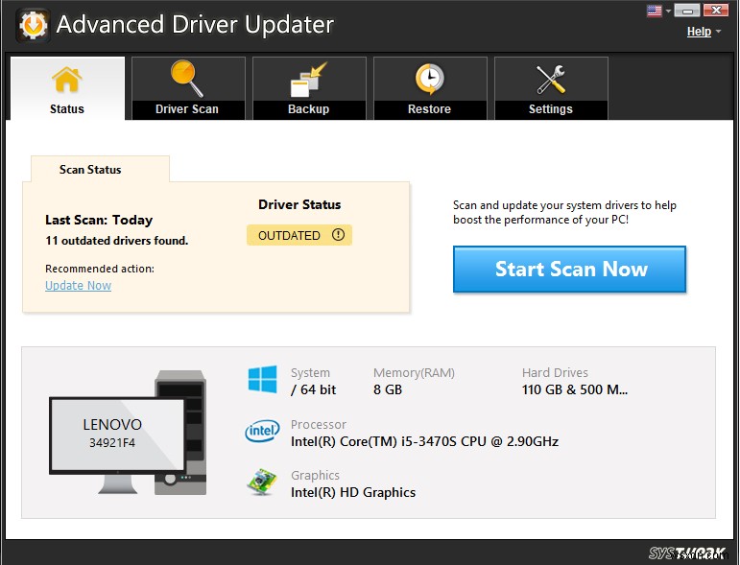Click the 'Graphics' label

click(315, 476)
